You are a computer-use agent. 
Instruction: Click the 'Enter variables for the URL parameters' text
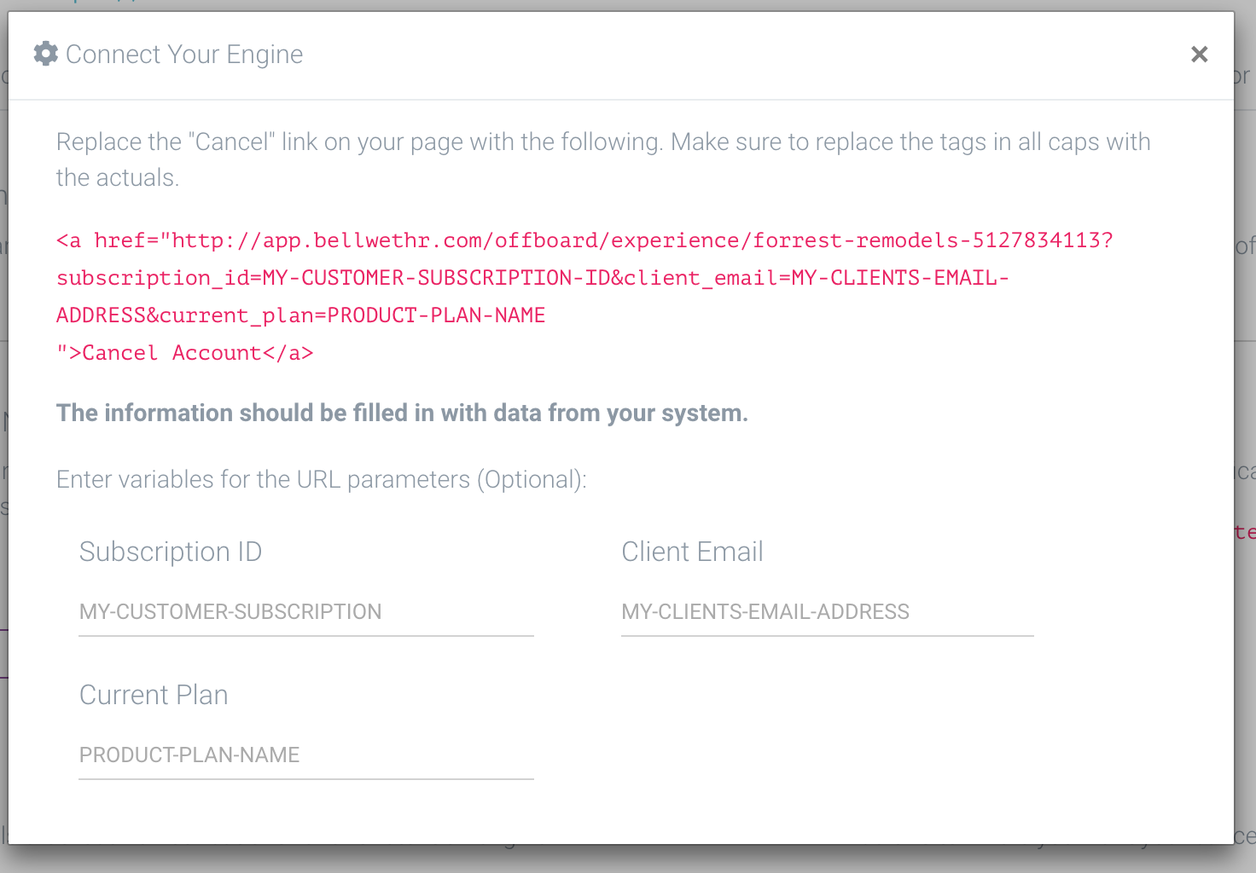coord(322,480)
